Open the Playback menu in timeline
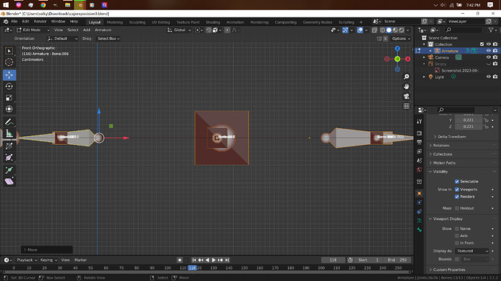501x281 pixels. [27, 260]
